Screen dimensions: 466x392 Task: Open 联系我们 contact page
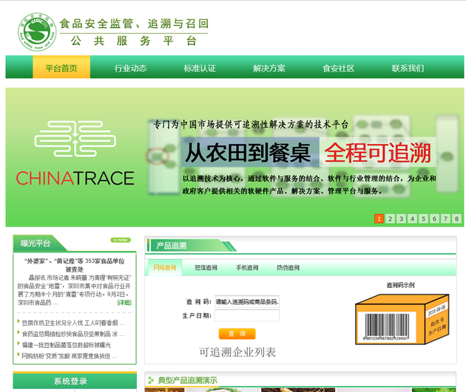coord(408,68)
